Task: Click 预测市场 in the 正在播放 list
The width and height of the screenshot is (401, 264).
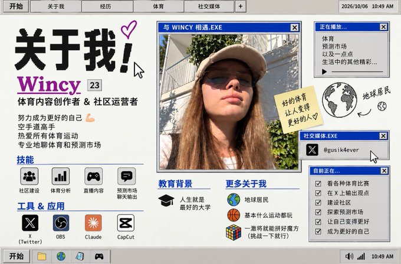Action: (x=334, y=46)
